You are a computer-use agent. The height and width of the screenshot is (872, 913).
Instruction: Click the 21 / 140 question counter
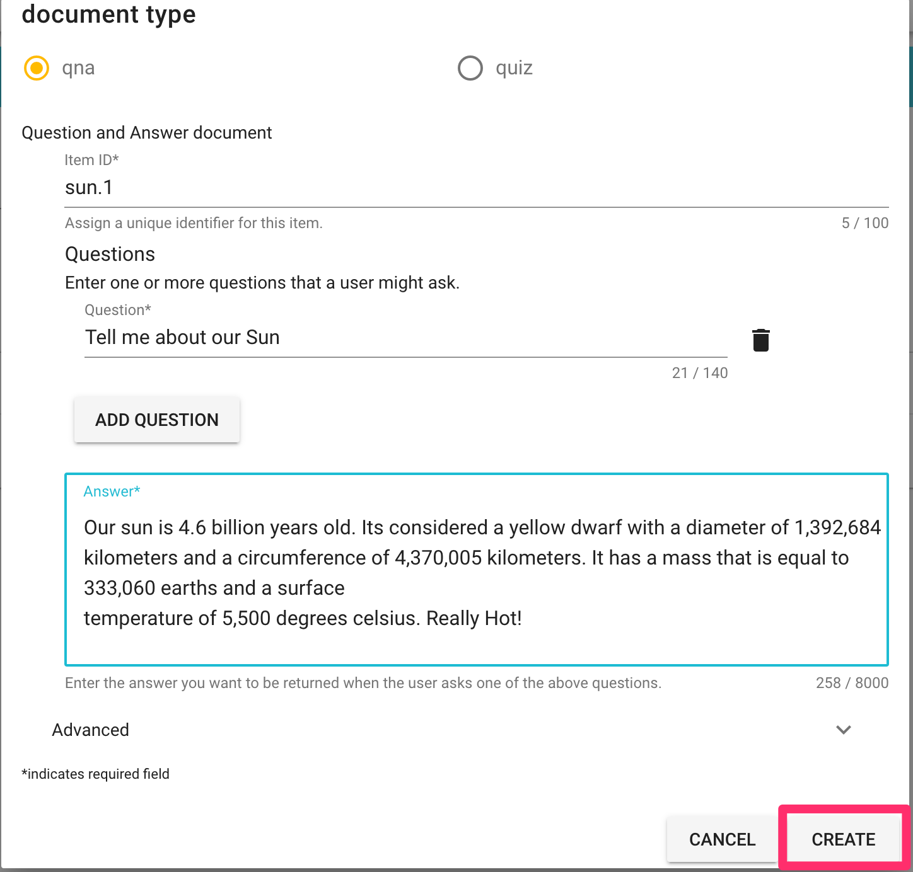700,373
